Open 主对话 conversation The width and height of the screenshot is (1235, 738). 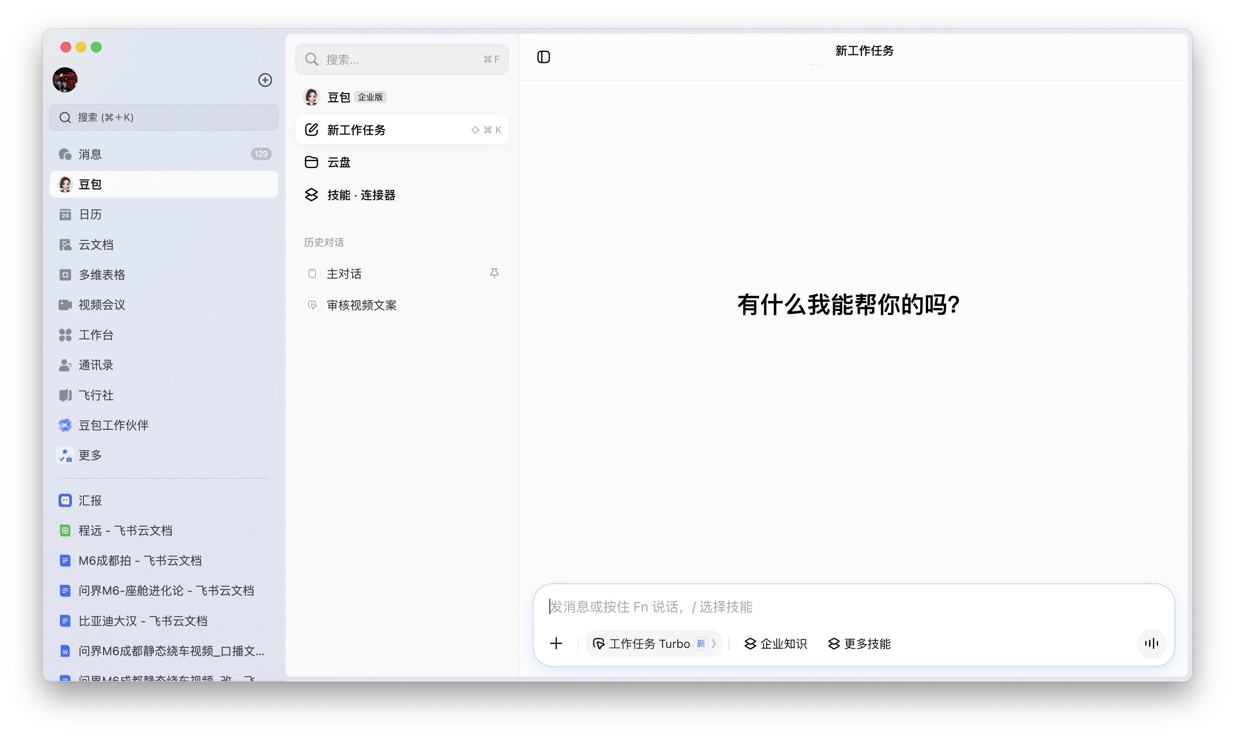pos(402,274)
